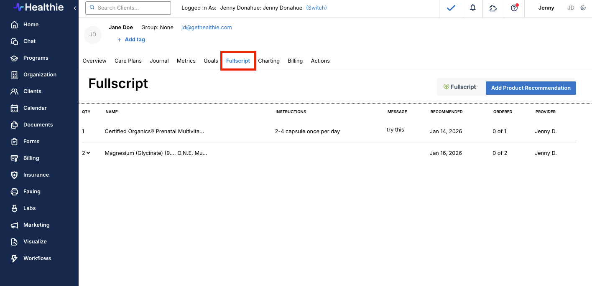The image size is (592, 286).
Task: Click the Organization building icon
Action: 14,75
